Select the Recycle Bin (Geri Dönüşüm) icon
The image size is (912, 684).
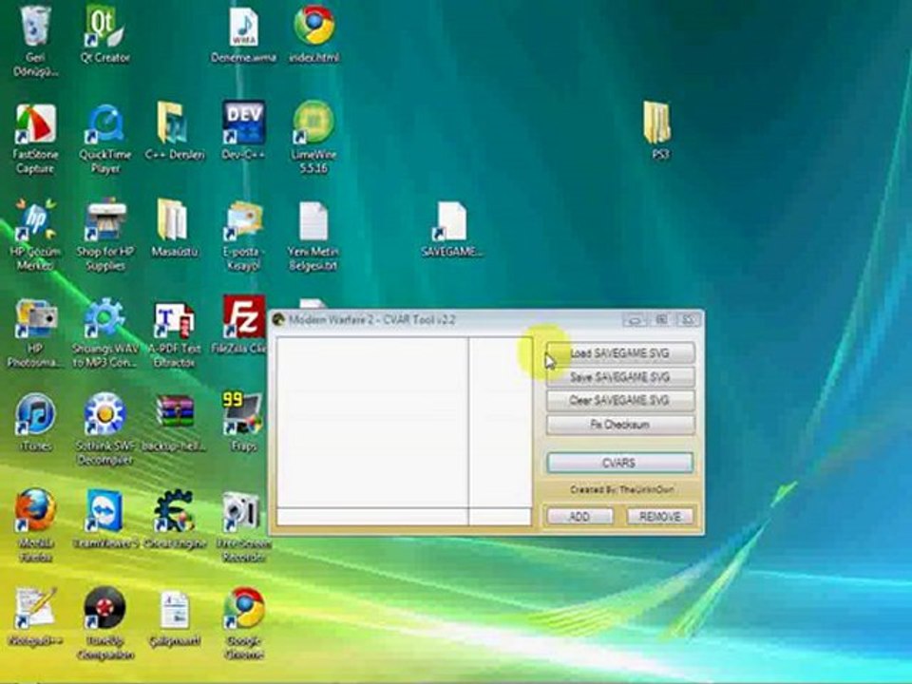35,41
